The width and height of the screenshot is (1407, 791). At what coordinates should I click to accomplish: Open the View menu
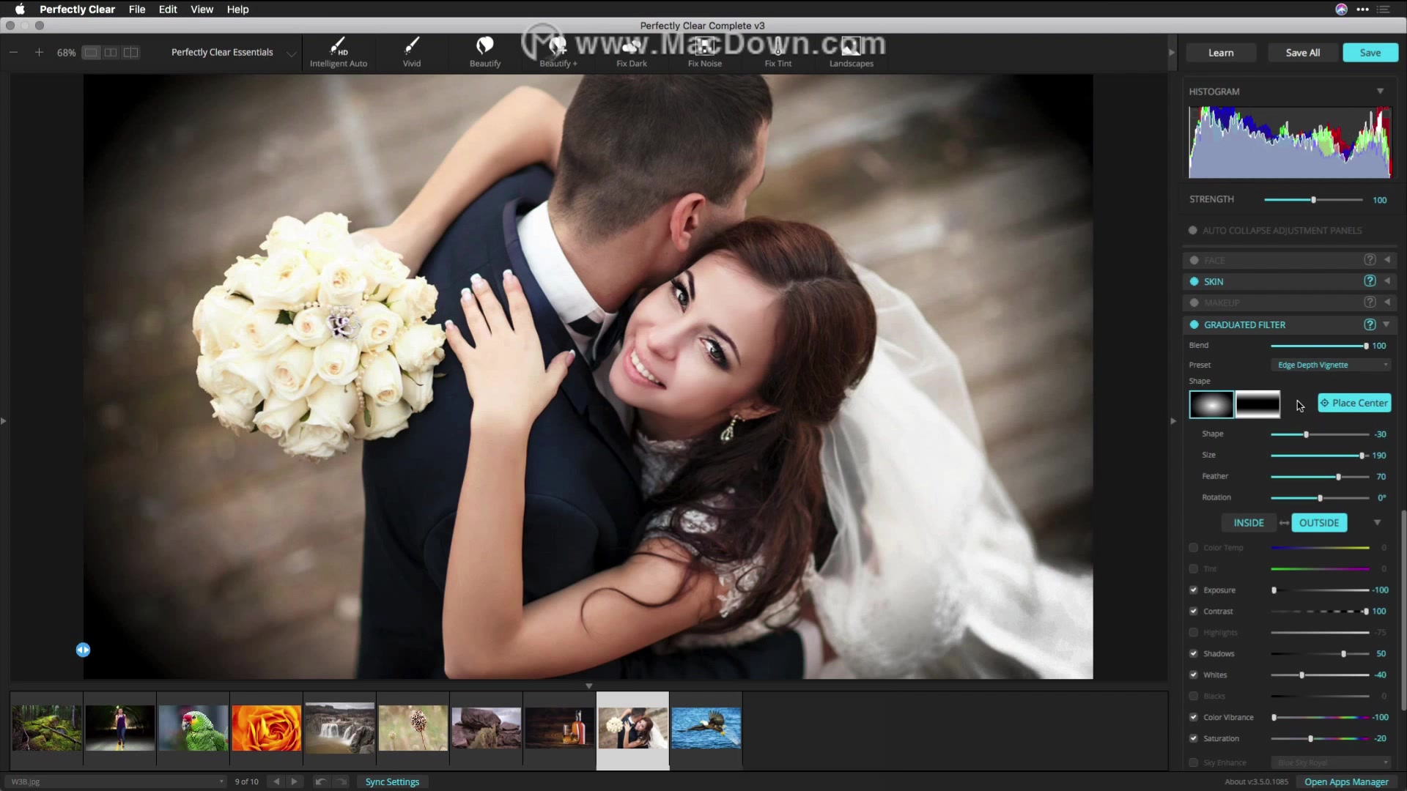[x=202, y=10]
